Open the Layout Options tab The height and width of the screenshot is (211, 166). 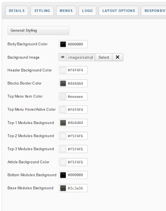119,11
